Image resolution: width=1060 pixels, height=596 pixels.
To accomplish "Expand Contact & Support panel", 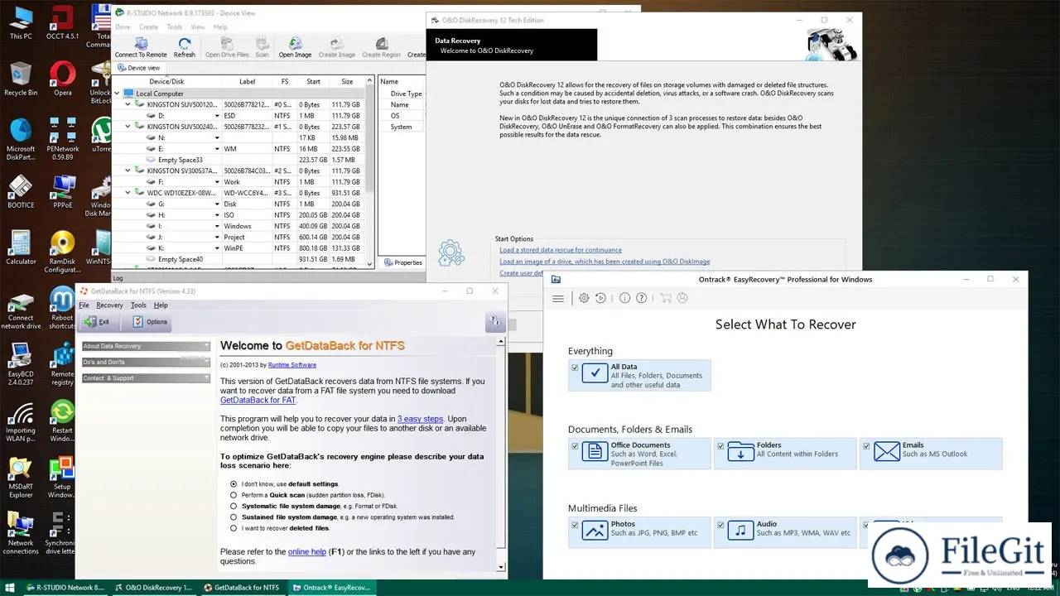I will pos(146,378).
